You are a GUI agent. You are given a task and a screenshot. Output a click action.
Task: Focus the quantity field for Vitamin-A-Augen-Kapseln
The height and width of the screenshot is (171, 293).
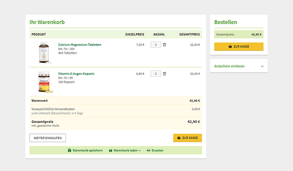click(156, 74)
